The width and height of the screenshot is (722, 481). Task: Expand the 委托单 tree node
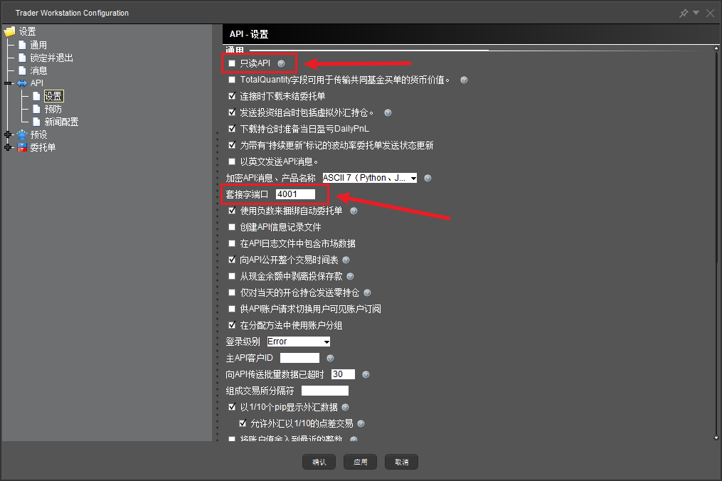point(9,147)
